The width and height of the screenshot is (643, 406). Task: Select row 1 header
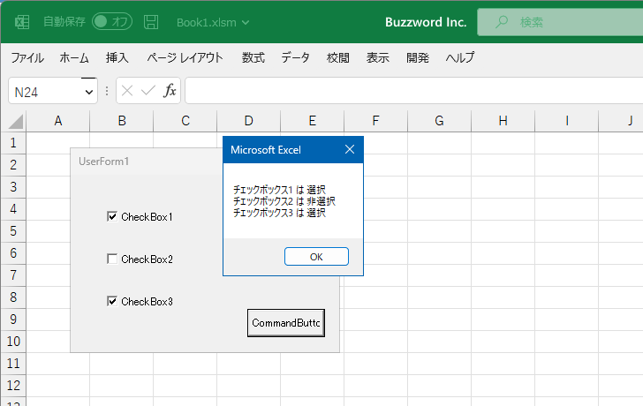(13, 143)
